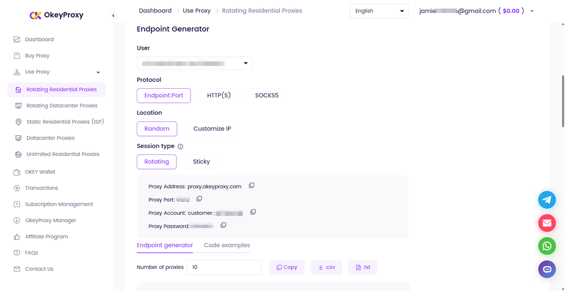Click the Copy button
Viewport: 565px width, 291px height.
tap(287, 268)
